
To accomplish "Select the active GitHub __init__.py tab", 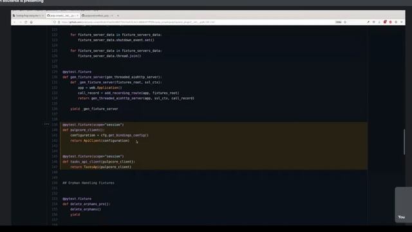I will tap(62, 15).
